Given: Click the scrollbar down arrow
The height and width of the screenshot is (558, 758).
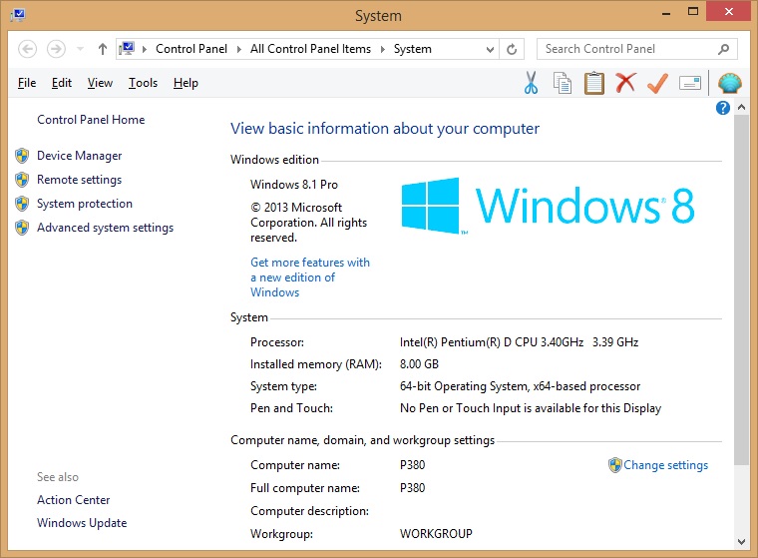Looking at the screenshot, I should (741, 542).
